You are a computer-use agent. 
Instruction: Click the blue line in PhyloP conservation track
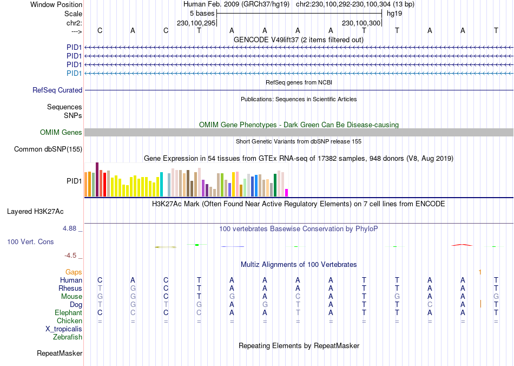pos(233,246)
